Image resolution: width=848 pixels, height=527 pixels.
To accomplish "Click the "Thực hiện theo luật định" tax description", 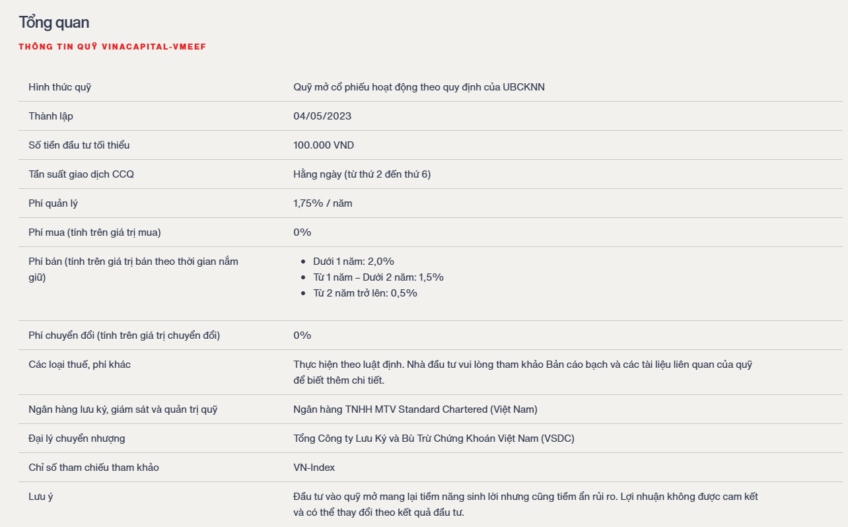I will (522, 365).
